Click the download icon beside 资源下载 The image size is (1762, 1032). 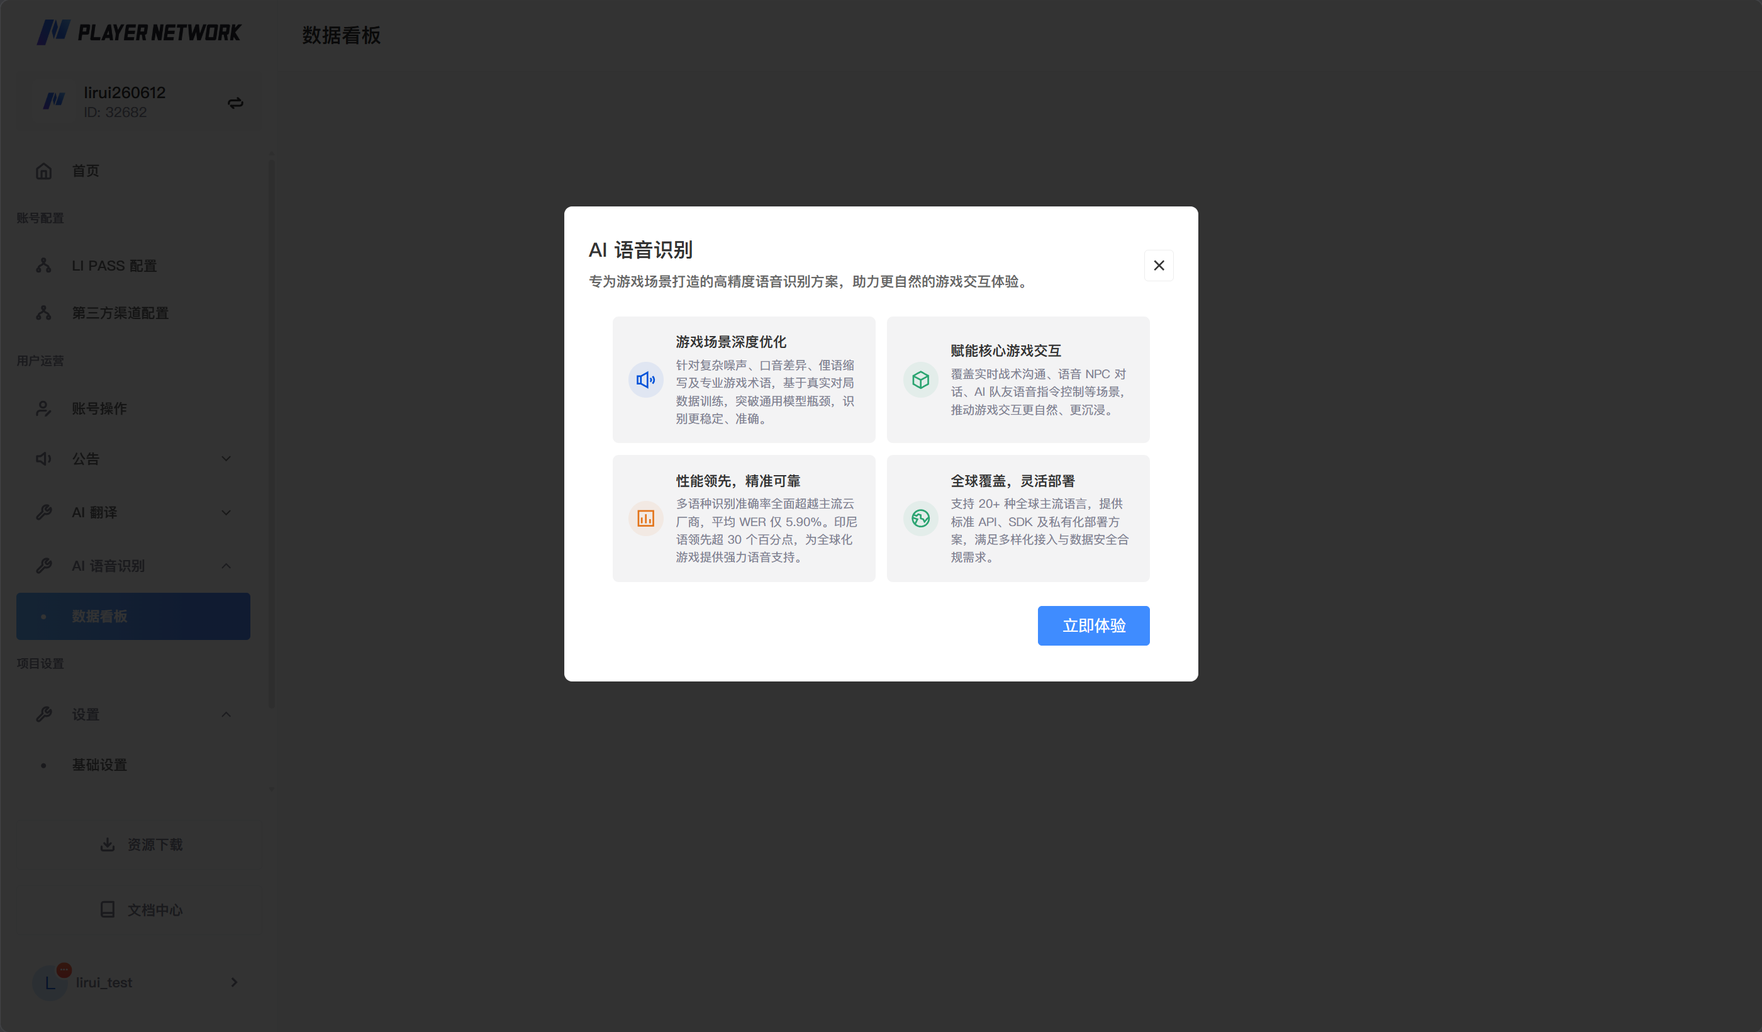tap(107, 844)
